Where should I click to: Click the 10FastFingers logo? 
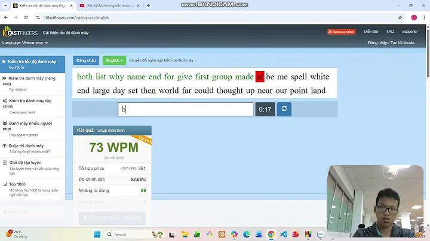20,32
